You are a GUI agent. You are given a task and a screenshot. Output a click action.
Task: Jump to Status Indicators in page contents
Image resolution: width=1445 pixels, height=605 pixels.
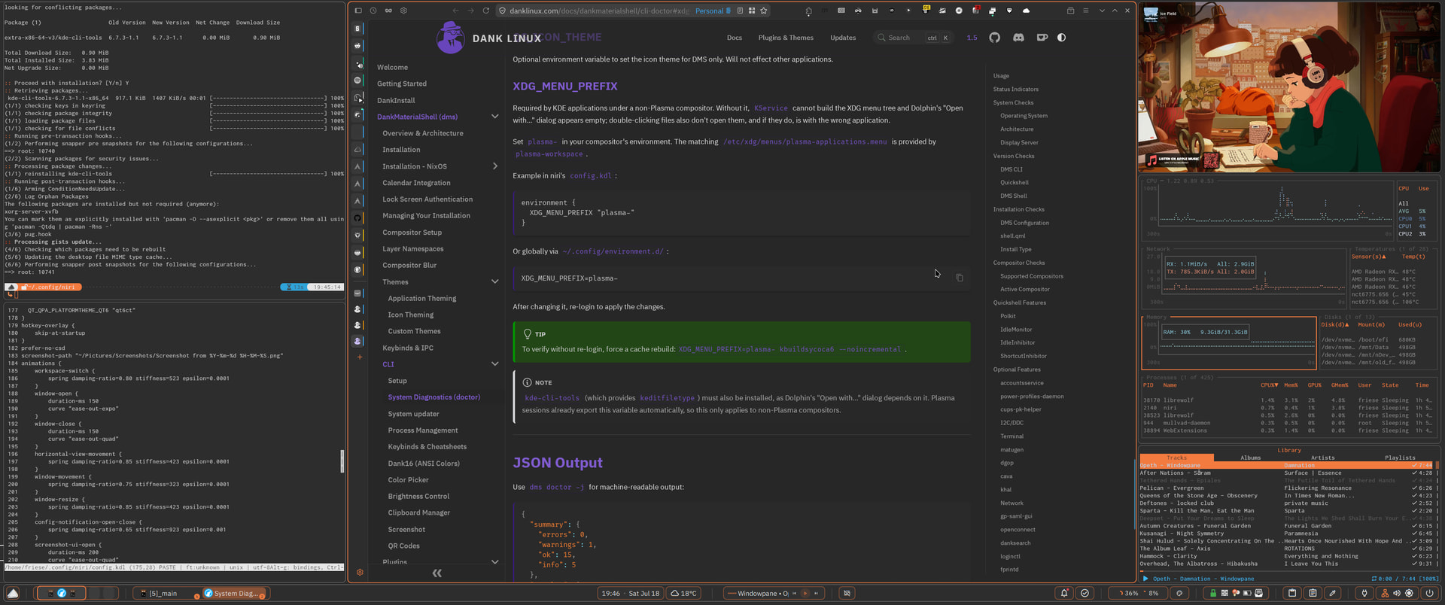point(1015,90)
